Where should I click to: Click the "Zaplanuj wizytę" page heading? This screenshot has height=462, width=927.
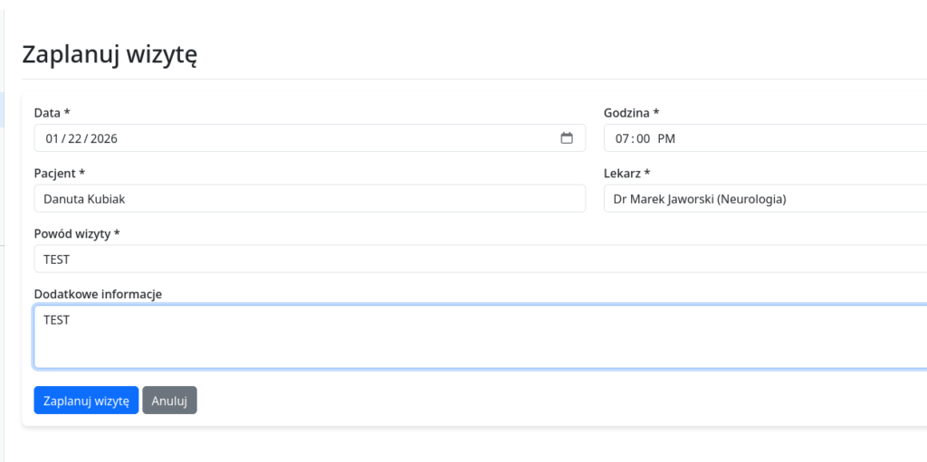[110, 54]
